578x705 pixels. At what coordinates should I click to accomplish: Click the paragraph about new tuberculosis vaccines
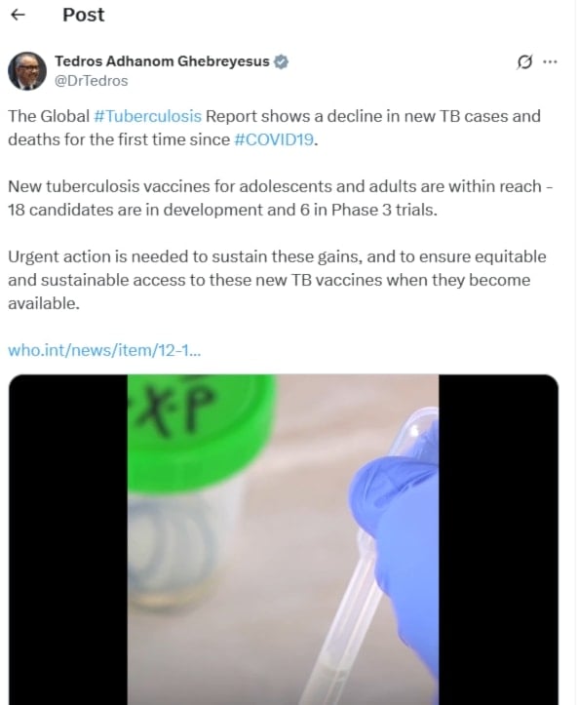click(x=280, y=198)
